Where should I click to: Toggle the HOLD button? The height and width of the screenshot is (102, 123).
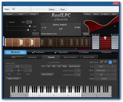coord(86,34)
